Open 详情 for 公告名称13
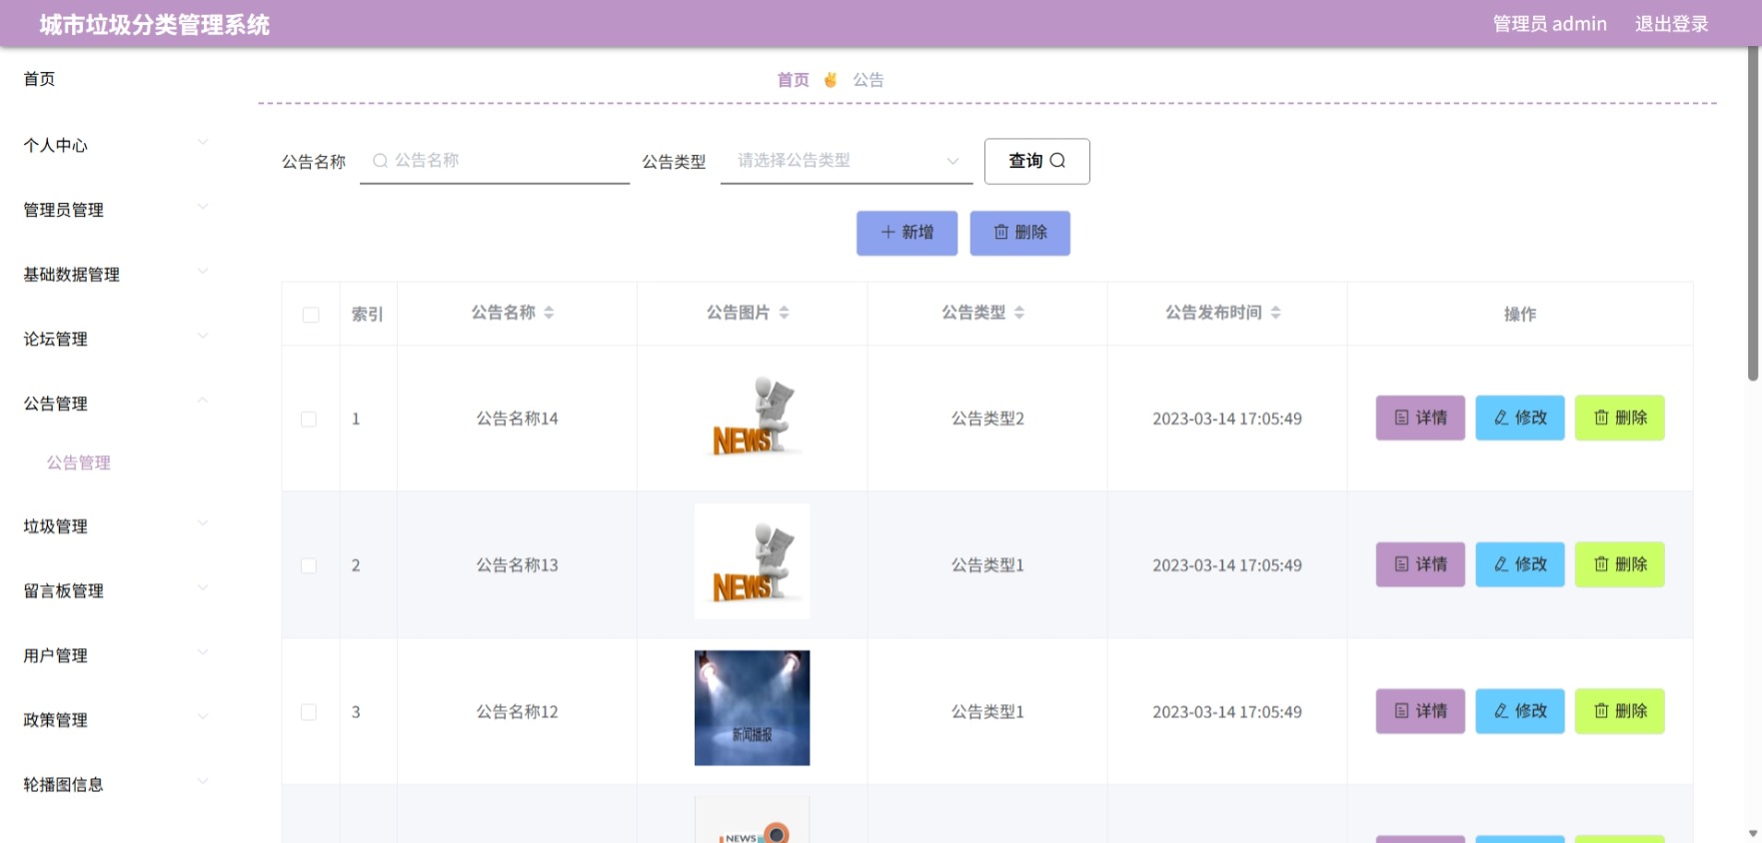This screenshot has height=843, width=1762. click(x=1420, y=564)
